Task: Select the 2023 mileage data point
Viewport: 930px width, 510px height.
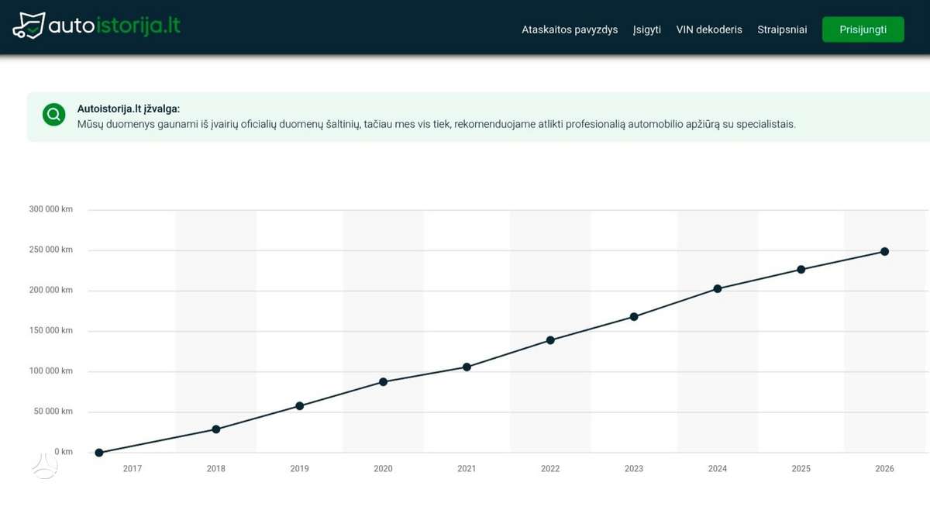Action: pos(634,317)
